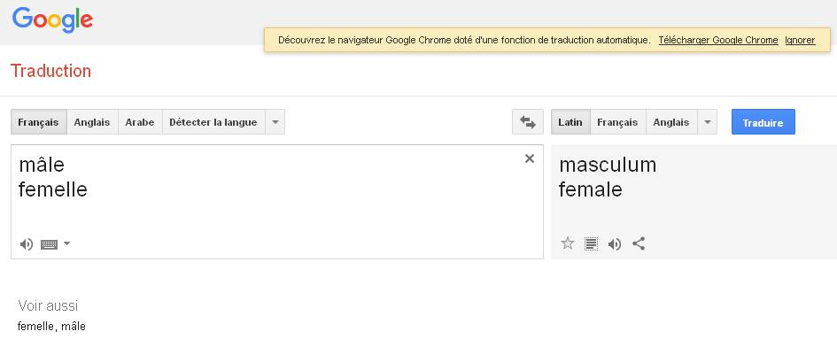This screenshot has height=347, width=837.
Task: Select all translated text icon
Action: click(x=591, y=244)
